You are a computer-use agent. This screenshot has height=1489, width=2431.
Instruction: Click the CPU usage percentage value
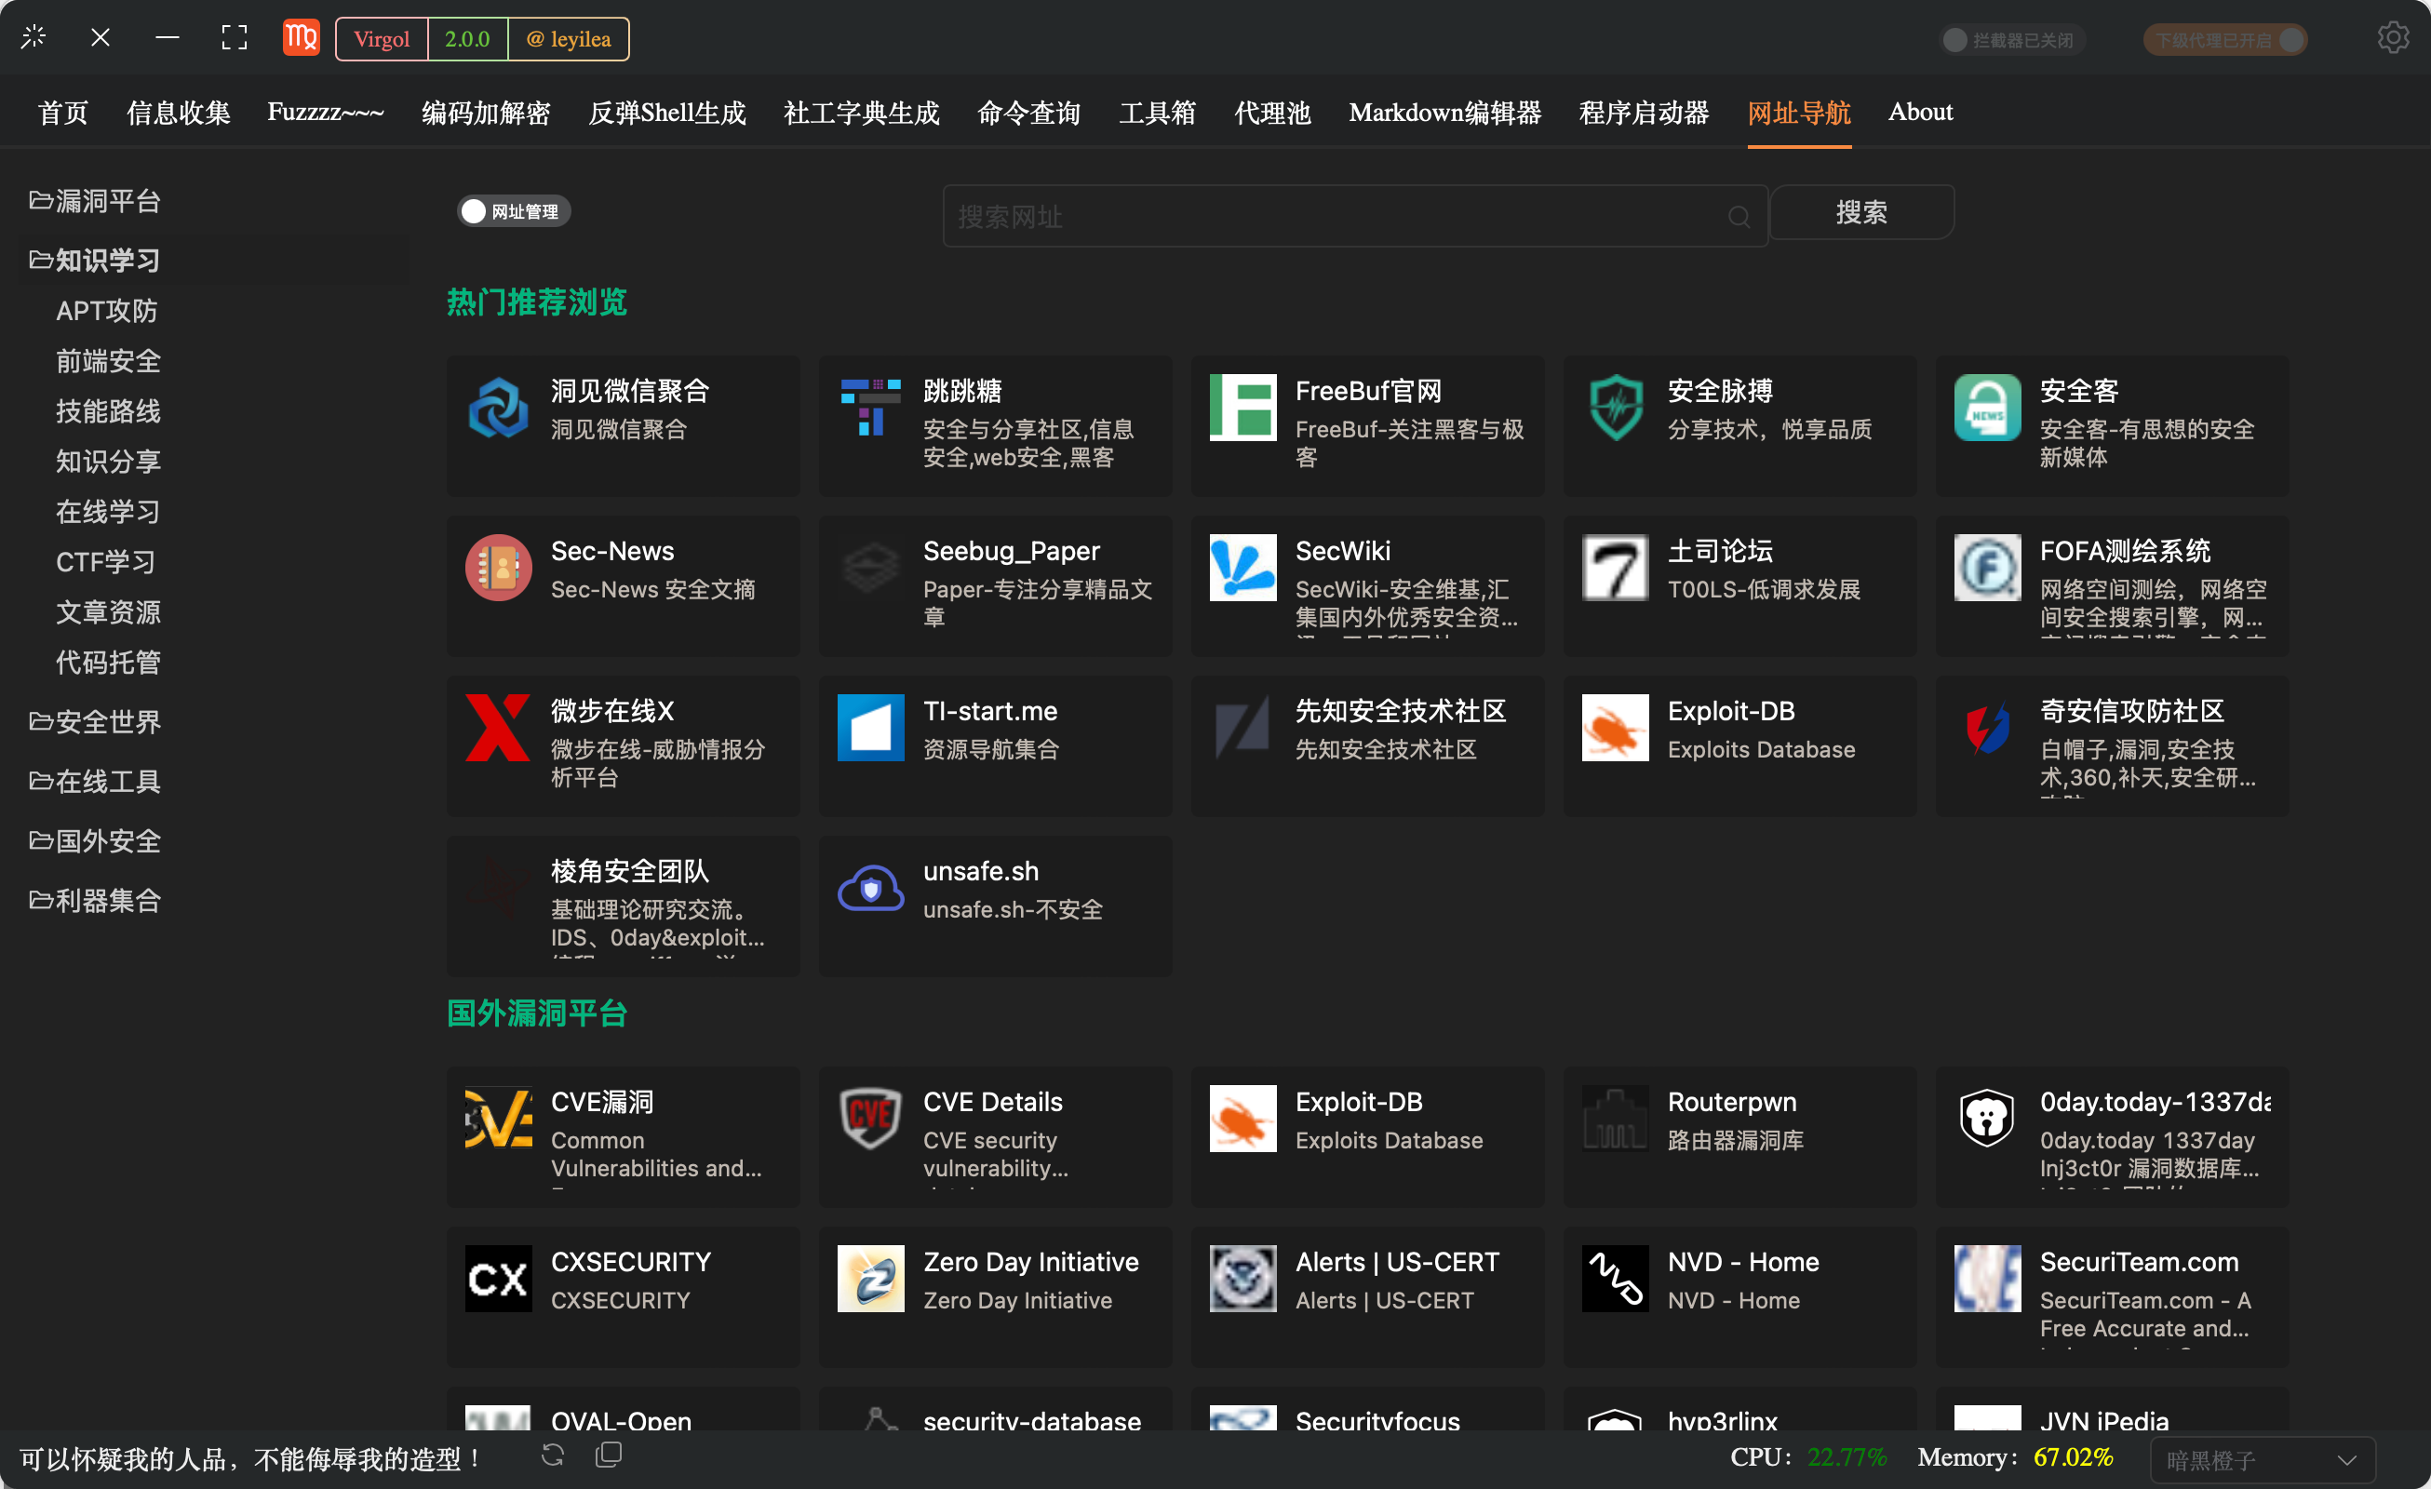[x=1847, y=1457]
